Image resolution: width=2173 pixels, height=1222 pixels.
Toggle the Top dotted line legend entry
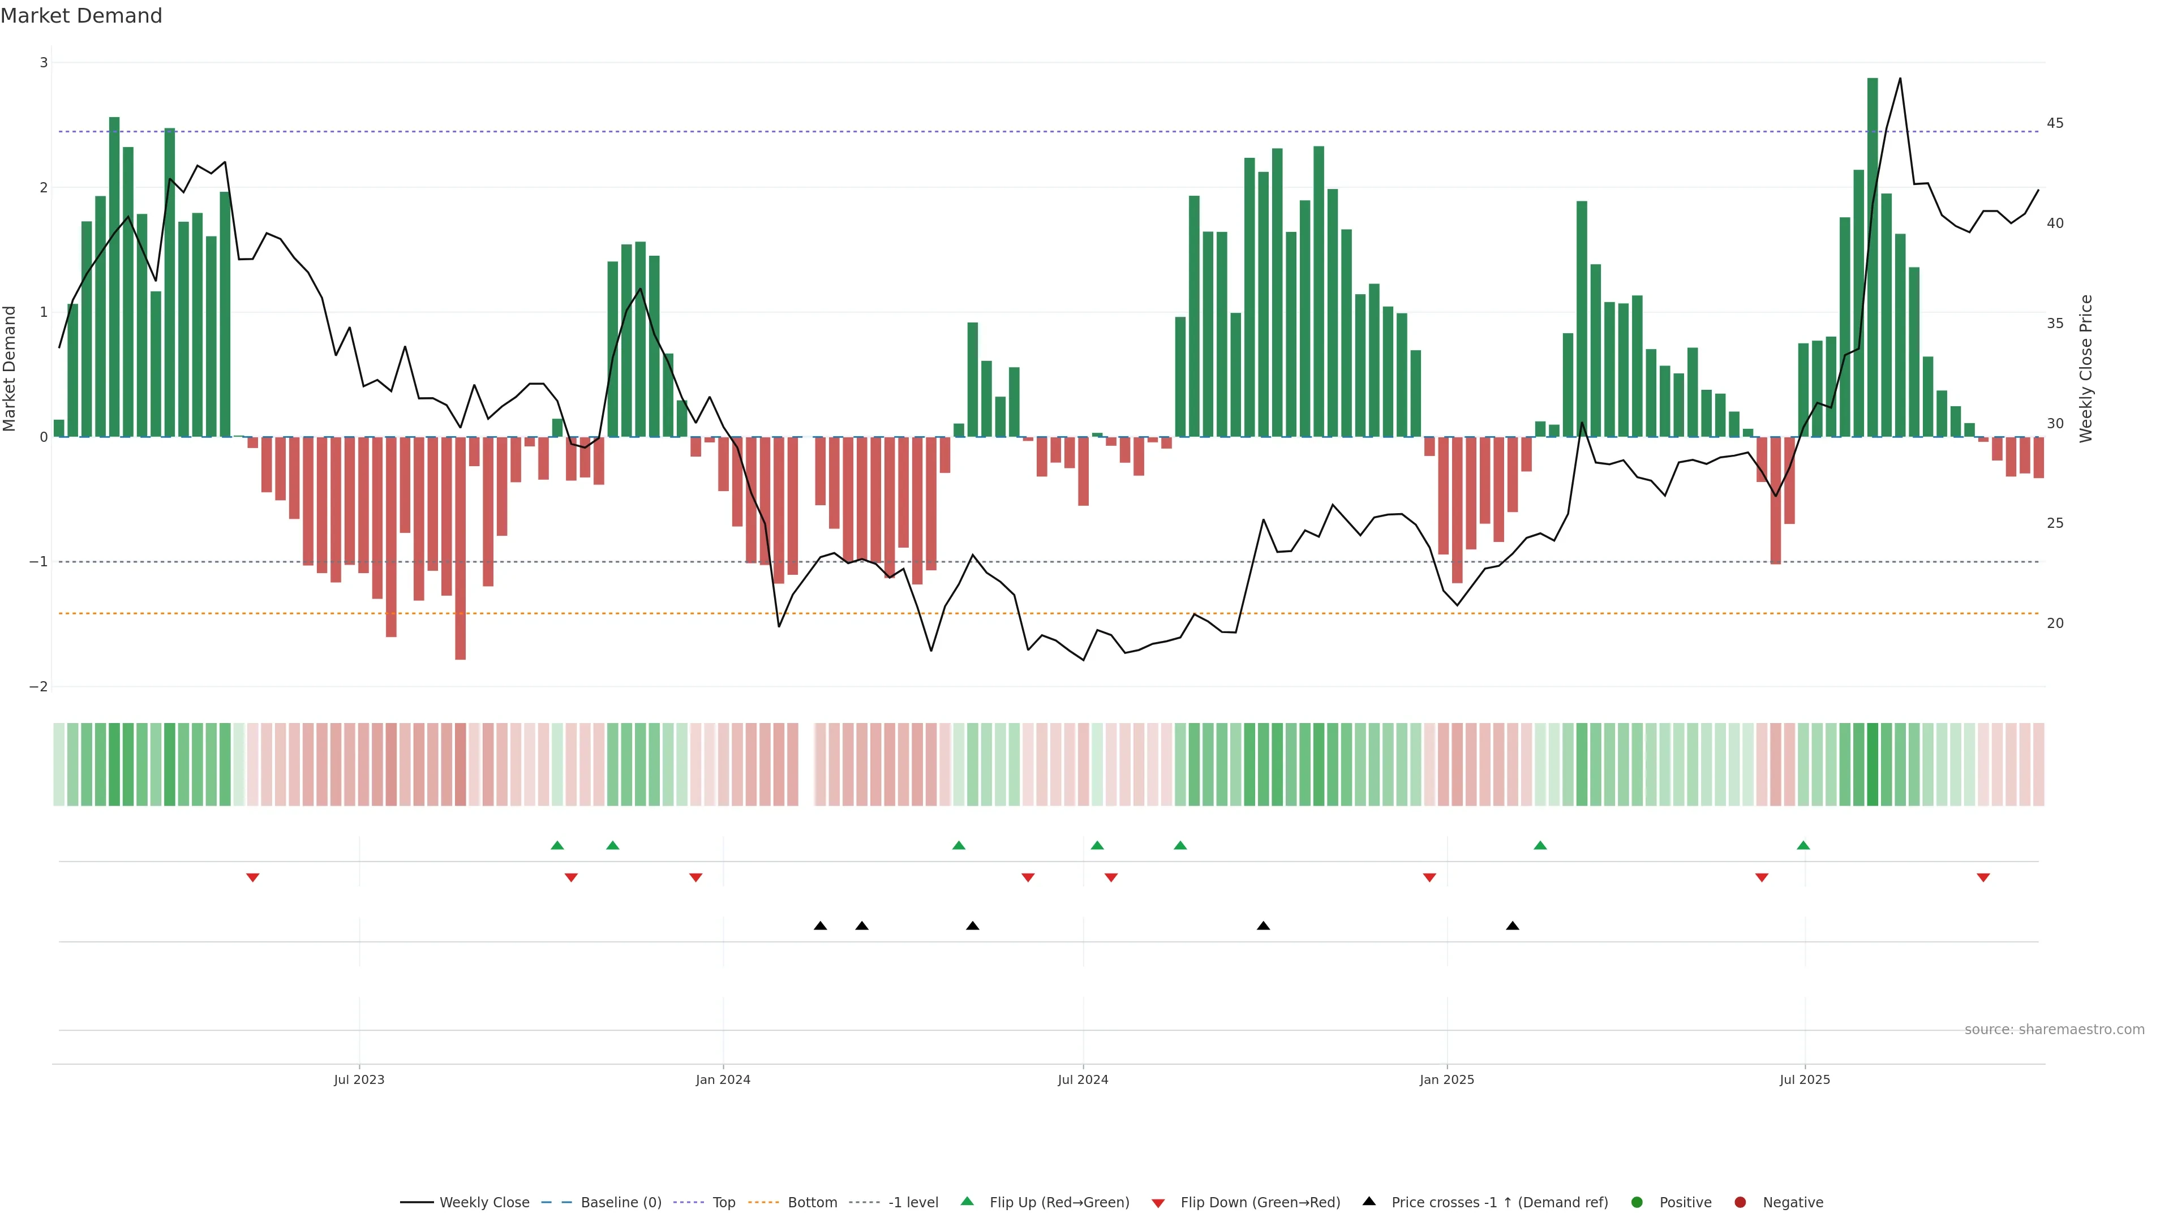[723, 1203]
